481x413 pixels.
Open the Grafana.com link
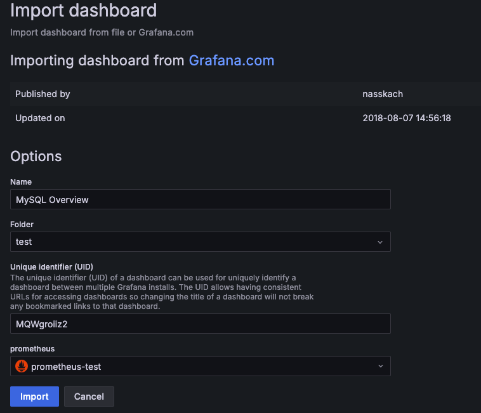231,60
